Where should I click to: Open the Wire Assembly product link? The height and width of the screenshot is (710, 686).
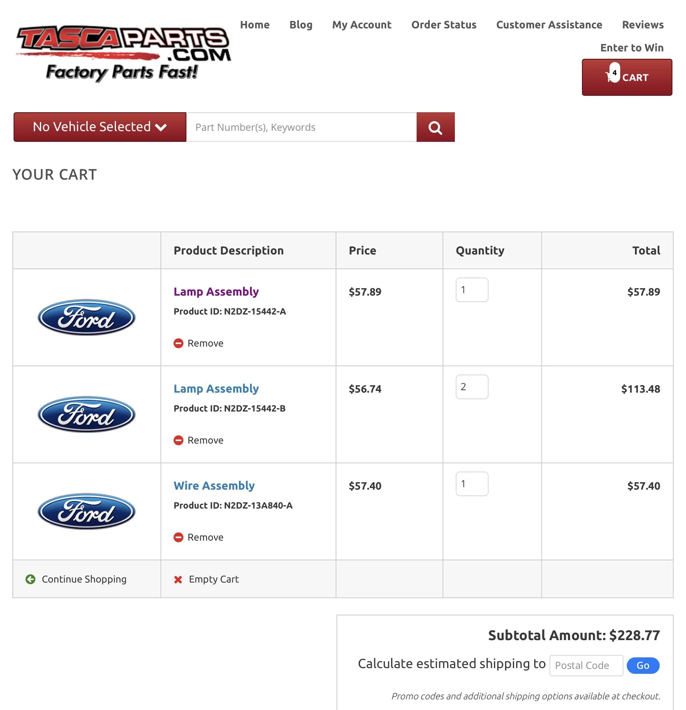pyautogui.click(x=214, y=486)
